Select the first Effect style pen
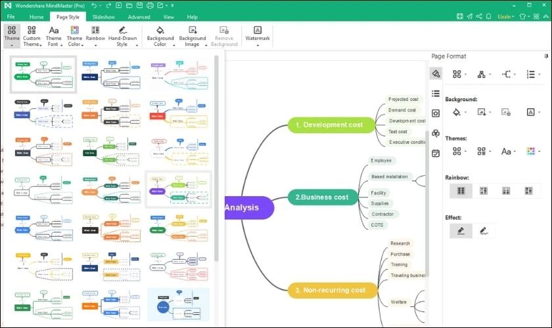The height and width of the screenshot is (328, 552). pos(461,231)
